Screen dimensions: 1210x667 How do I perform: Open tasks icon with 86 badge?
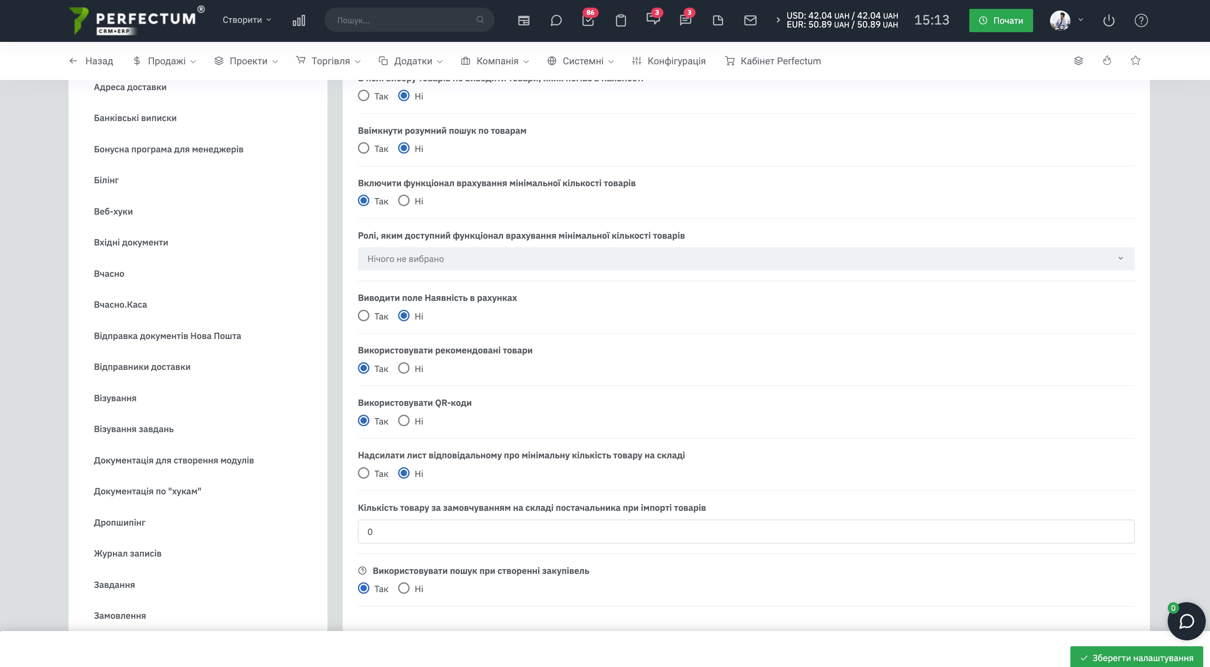tap(588, 20)
